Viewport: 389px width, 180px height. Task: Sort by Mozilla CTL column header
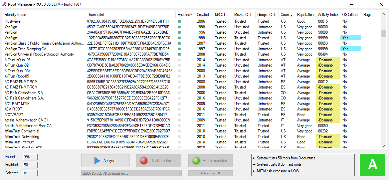244,15
